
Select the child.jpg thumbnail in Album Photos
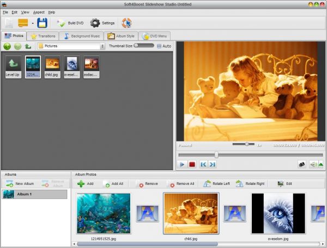(191, 213)
